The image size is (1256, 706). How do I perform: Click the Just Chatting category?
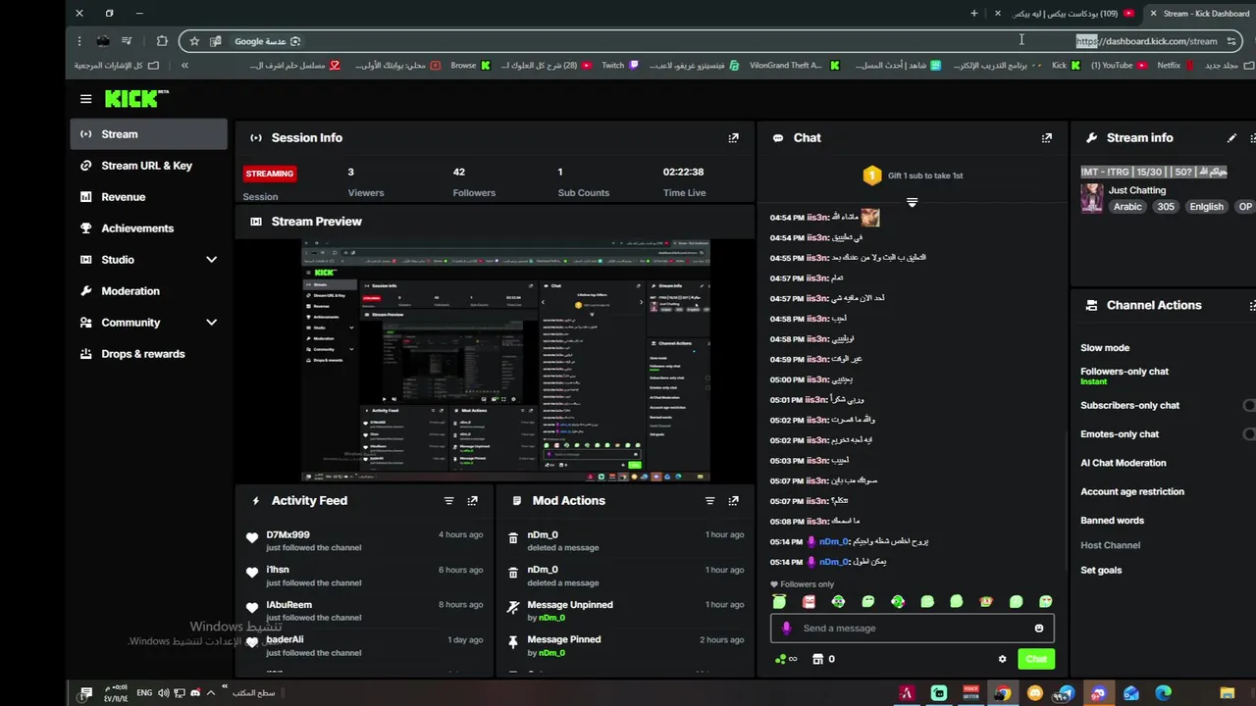[1137, 190]
